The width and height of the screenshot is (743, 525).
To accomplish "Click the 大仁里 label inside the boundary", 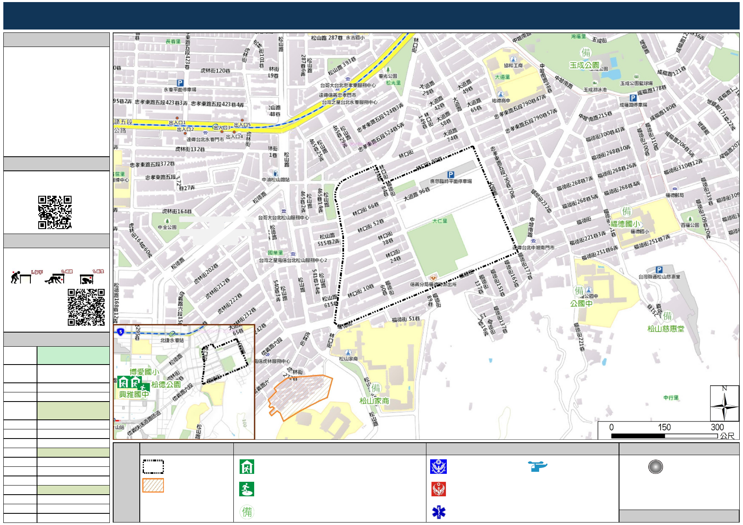I will 440,221.
